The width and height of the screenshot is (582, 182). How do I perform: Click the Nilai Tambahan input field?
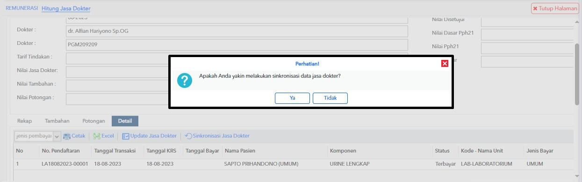[x=117, y=86]
